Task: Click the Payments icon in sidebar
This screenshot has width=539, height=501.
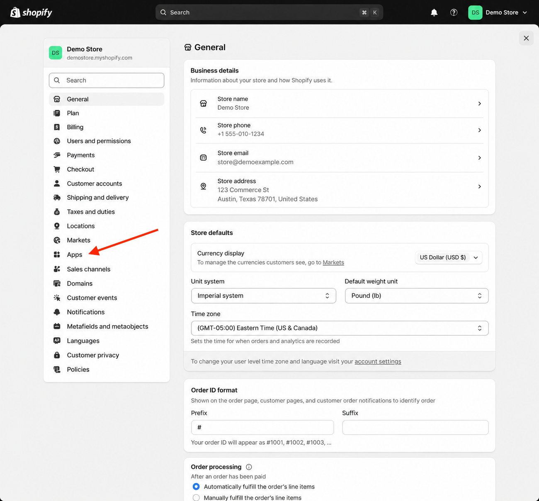Action: (x=57, y=155)
